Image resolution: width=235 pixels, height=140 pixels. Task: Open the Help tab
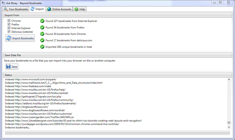[80, 9]
